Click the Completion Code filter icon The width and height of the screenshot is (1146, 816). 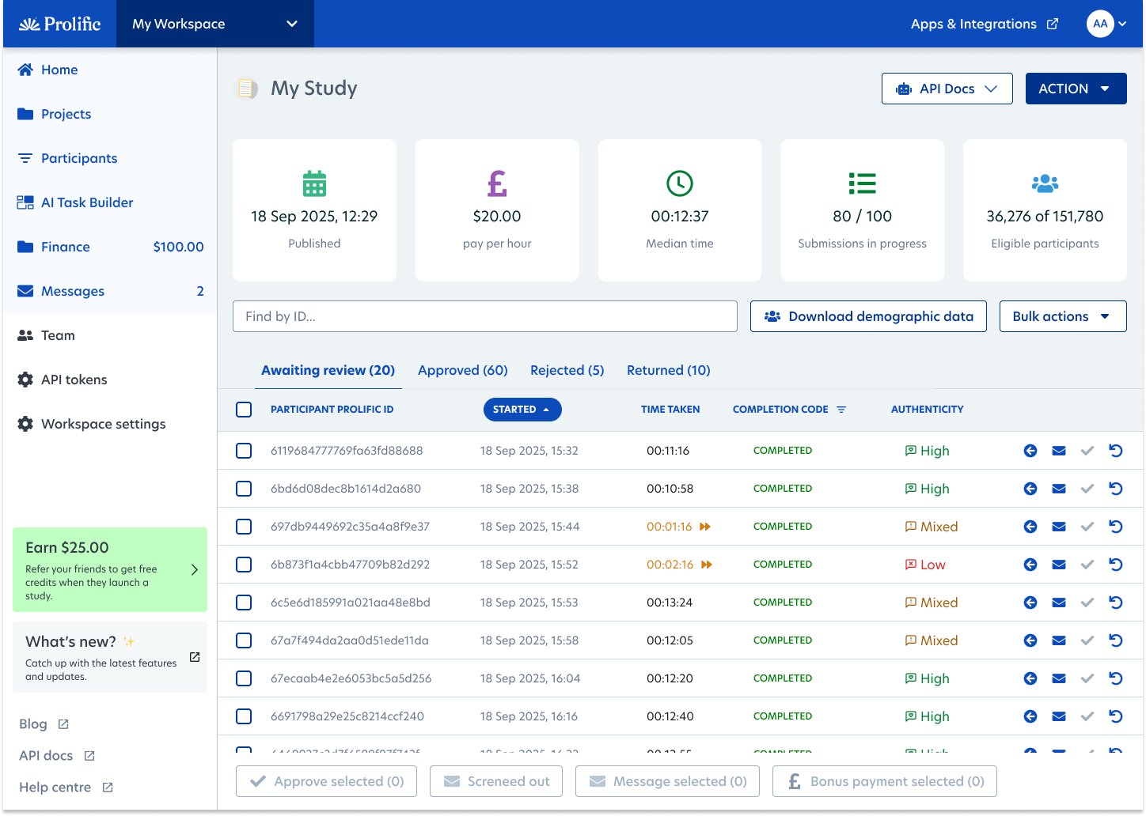[841, 410]
